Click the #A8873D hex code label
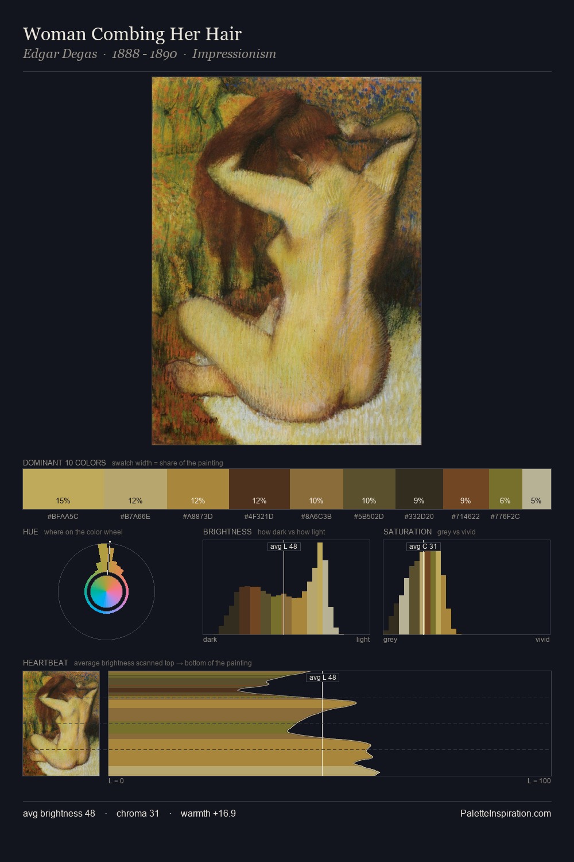This screenshot has height=862, width=574. (198, 517)
